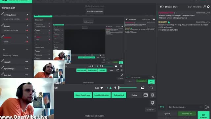Image resolution: width=211 pixels, height=119 pixels.
Task: Click the GET FUNBITS button
Action: [203, 116]
